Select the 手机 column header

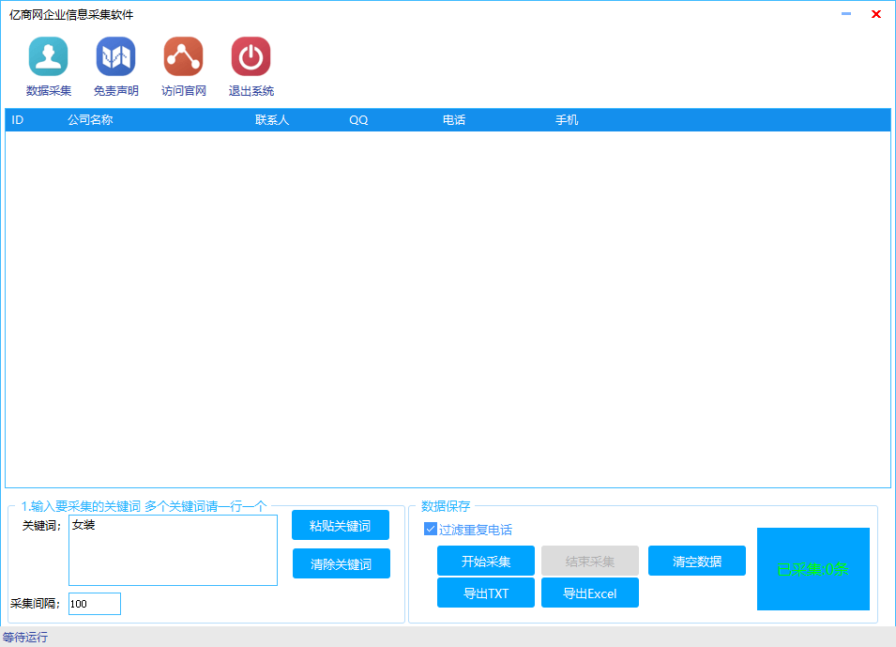(x=567, y=120)
